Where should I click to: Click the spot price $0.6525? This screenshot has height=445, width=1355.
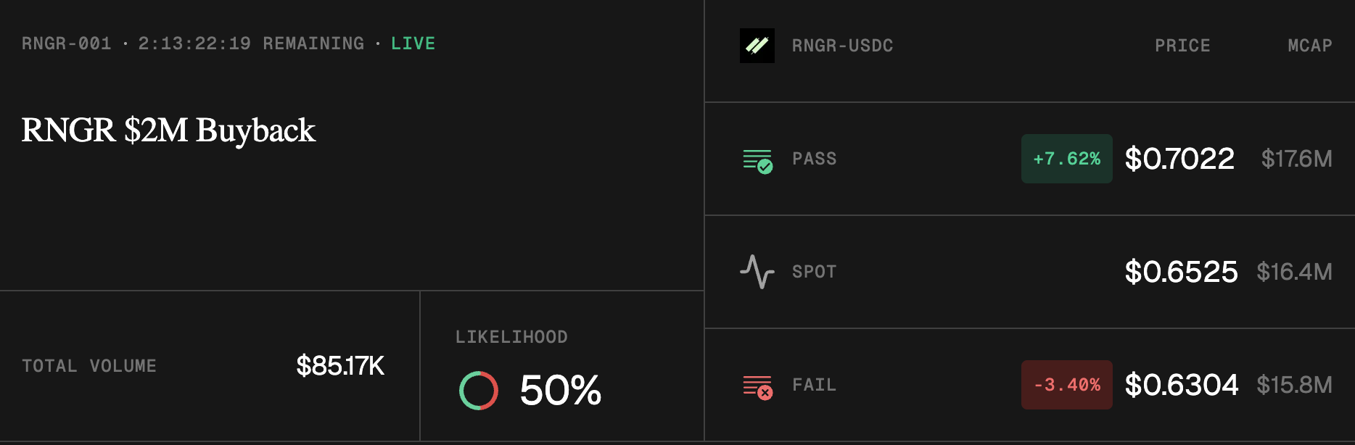pos(1181,272)
